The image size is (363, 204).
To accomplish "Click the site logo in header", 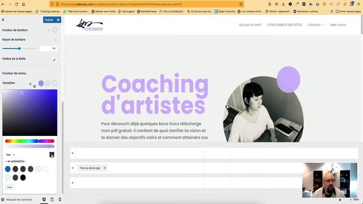I will [x=90, y=25].
